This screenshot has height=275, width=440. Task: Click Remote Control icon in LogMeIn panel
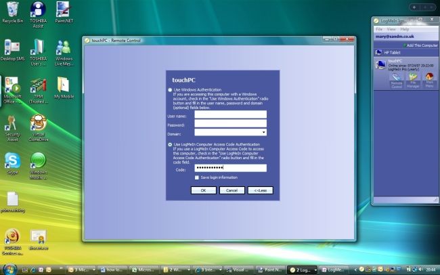(397, 81)
